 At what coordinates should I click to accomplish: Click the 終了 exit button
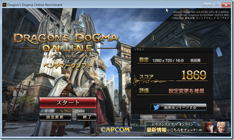[87, 117]
